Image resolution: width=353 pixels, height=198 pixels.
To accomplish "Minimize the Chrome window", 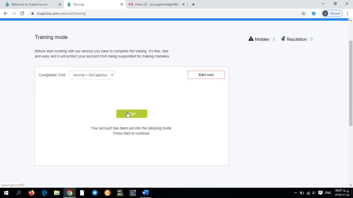I will [323, 4].
